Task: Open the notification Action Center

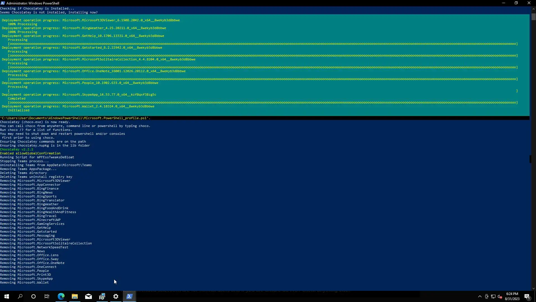Action: (527, 296)
